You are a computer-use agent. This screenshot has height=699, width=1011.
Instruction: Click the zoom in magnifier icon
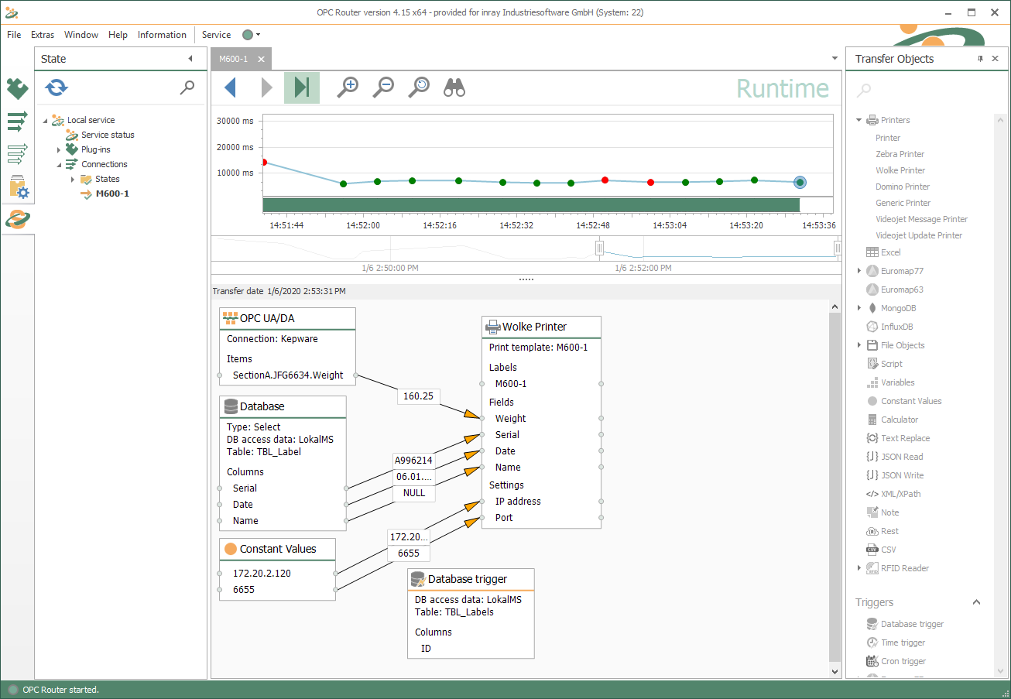348,87
